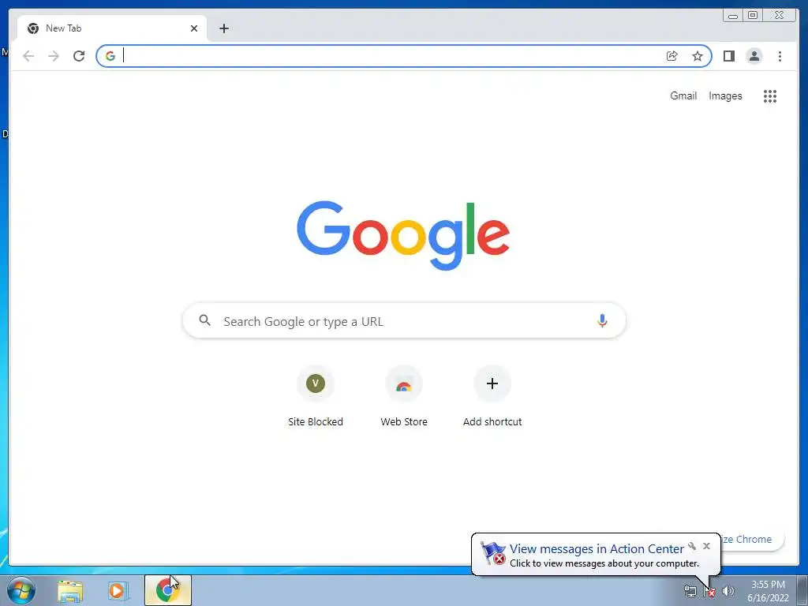Open the Web Store shortcut
This screenshot has height=606, width=808.
click(404, 396)
